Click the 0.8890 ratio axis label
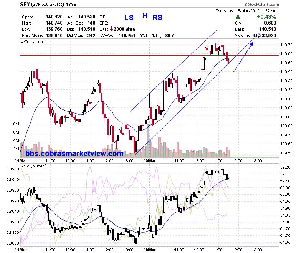The height and width of the screenshot is (253, 299). (13, 233)
